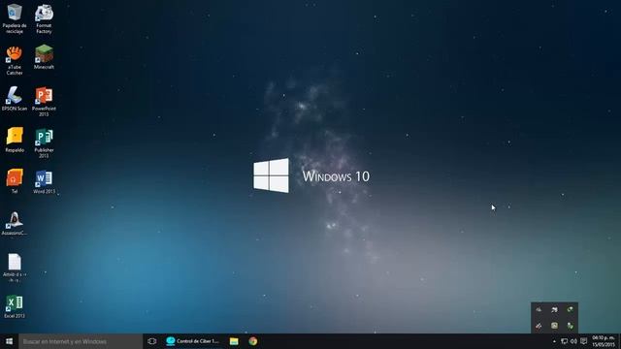Click the Publisher 2013 desktop icon
The image size is (621, 349).
point(44,143)
